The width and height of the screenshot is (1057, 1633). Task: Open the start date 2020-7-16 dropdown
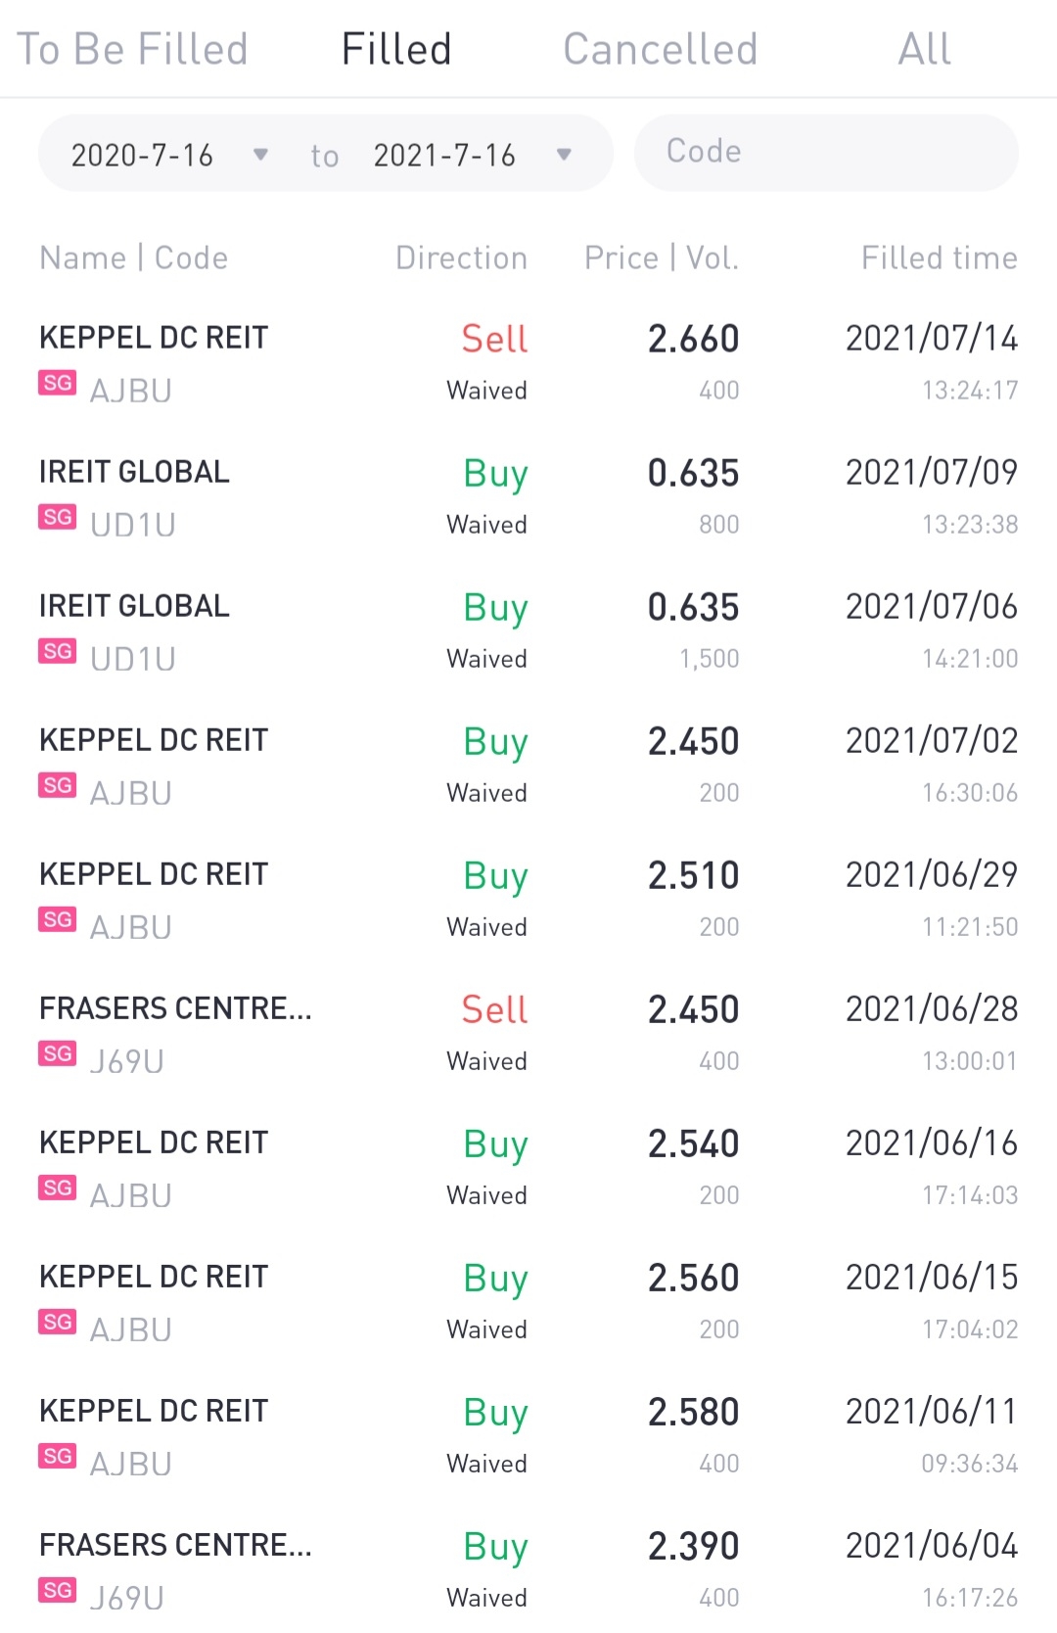pos(168,155)
